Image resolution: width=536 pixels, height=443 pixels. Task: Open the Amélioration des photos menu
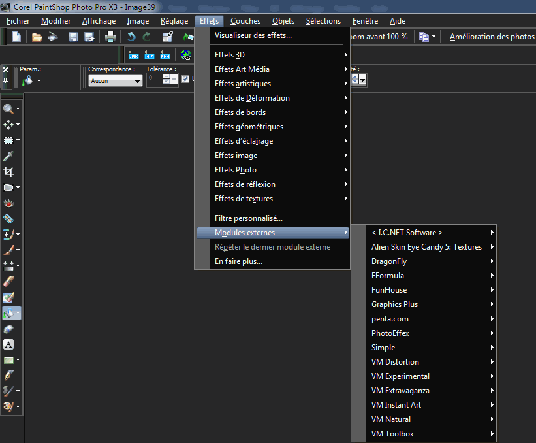click(492, 37)
